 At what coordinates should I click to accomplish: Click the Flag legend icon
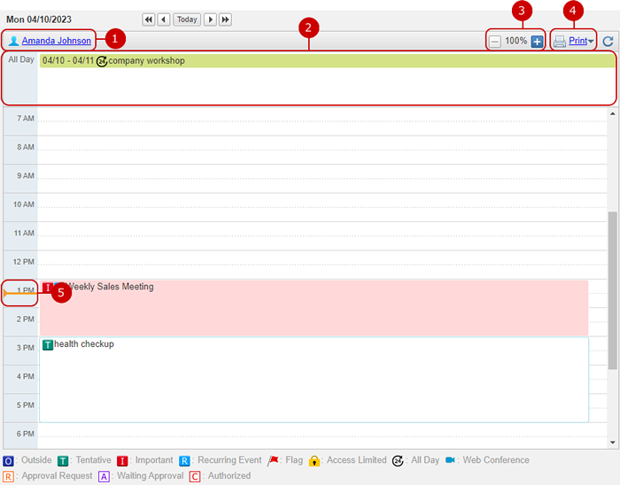coord(273,460)
